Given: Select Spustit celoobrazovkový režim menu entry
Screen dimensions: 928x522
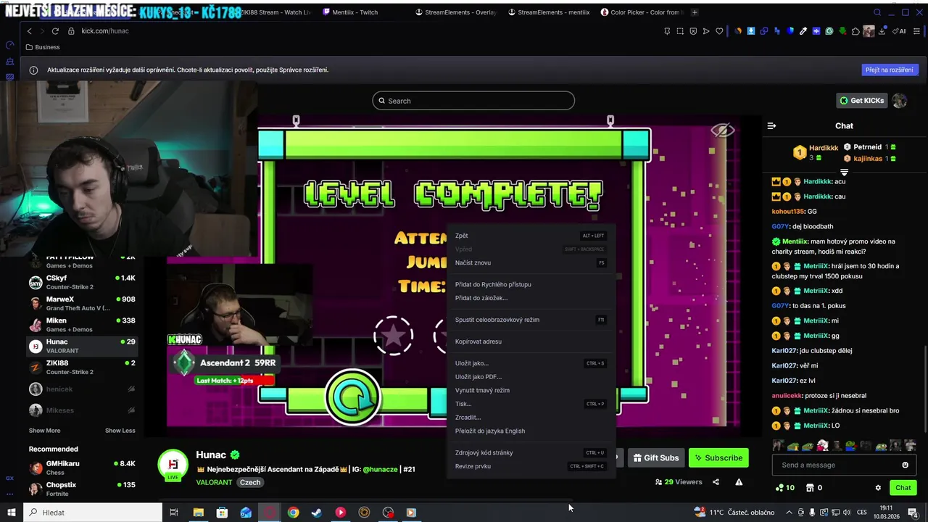Looking at the screenshot, I should coord(530,320).
